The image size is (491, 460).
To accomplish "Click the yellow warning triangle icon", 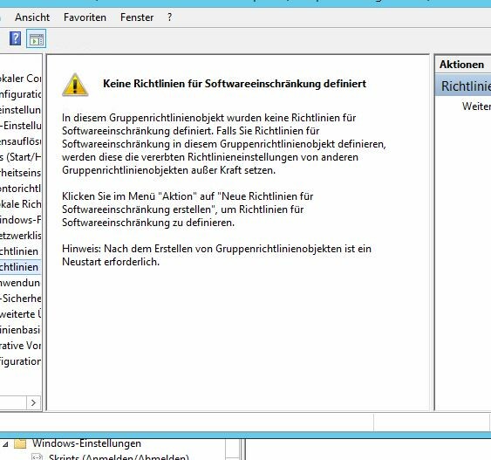I will coord(75,85).
